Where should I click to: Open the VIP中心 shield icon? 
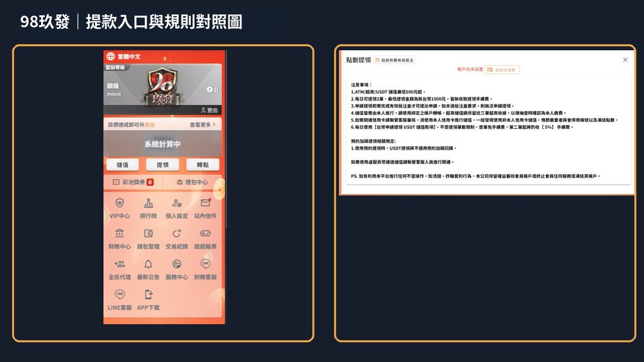[x=119, y=203]
